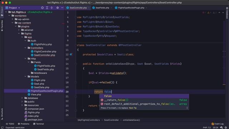Expand the database folder
Viewport: 229px width, 129px height.
click(22, 98)
